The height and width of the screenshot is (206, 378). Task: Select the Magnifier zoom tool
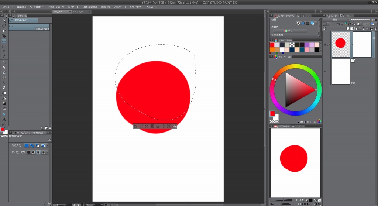(4, 20)
